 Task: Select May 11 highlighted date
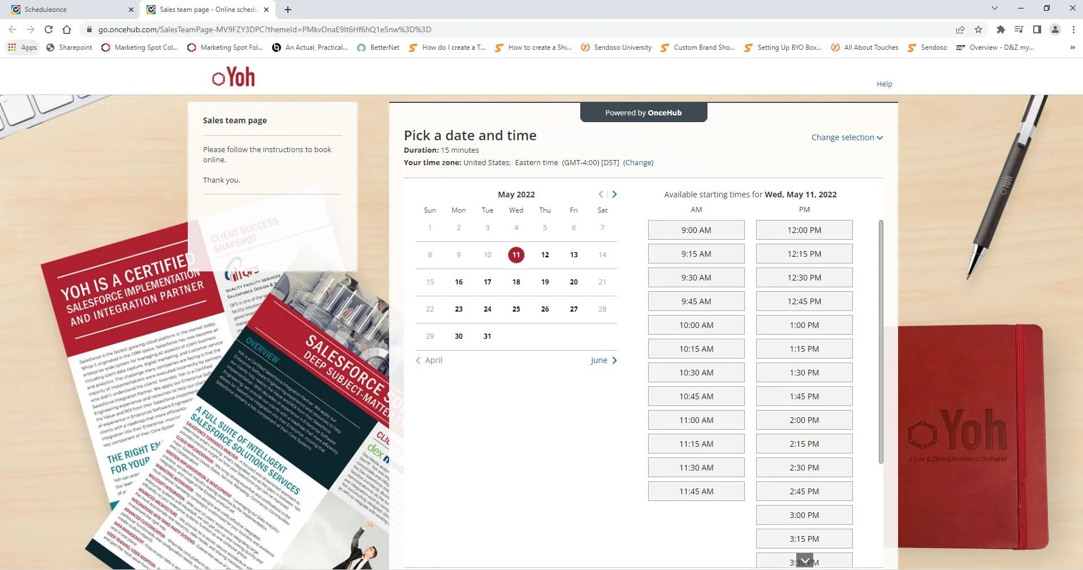[516, 255]
